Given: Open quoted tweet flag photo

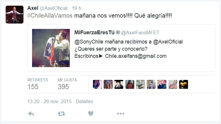Looking at the screenshot, I should click(x=51, y=48).
